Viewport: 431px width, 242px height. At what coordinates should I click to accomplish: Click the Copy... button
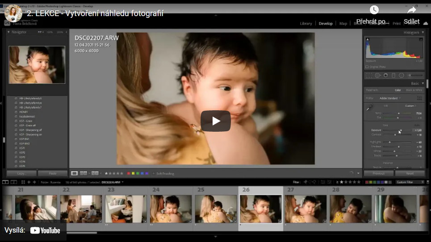21,173
